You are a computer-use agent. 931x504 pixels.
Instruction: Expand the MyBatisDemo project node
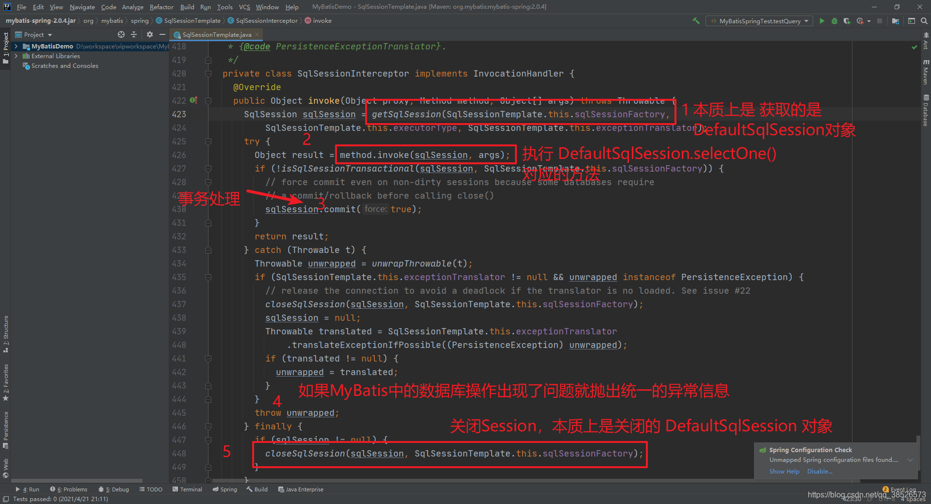coord(16,47)
